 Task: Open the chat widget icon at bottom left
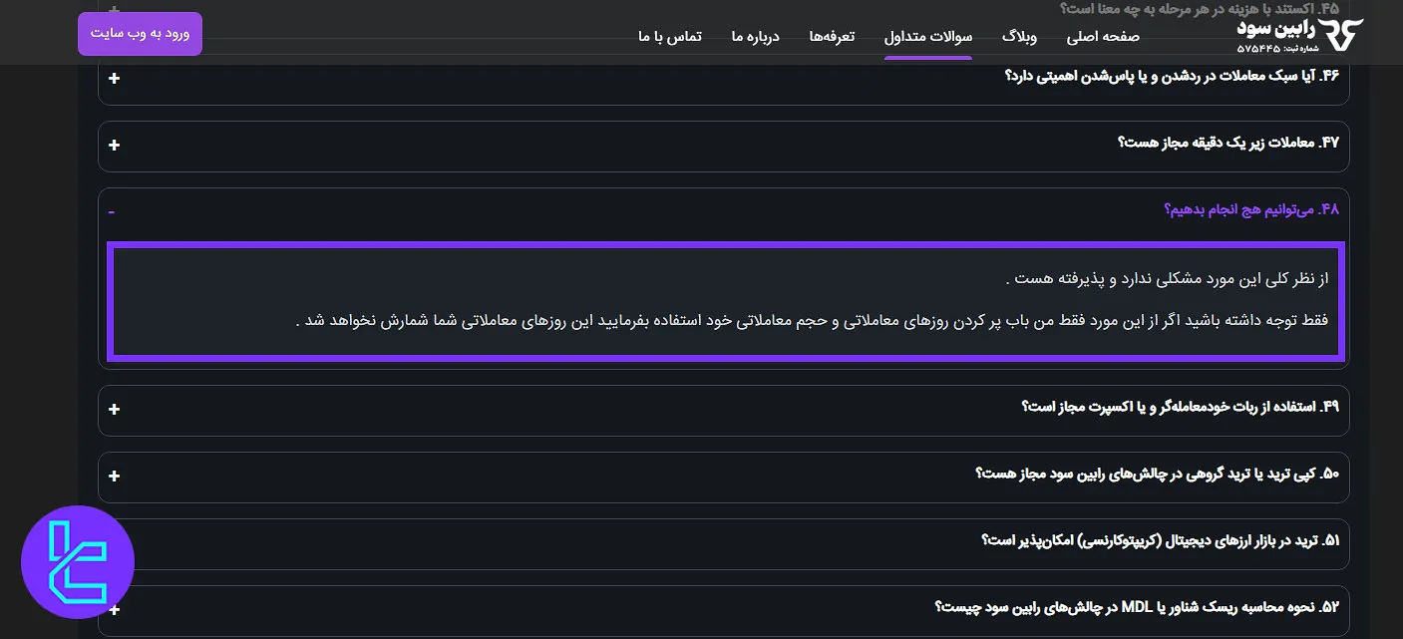pos(78,561)
